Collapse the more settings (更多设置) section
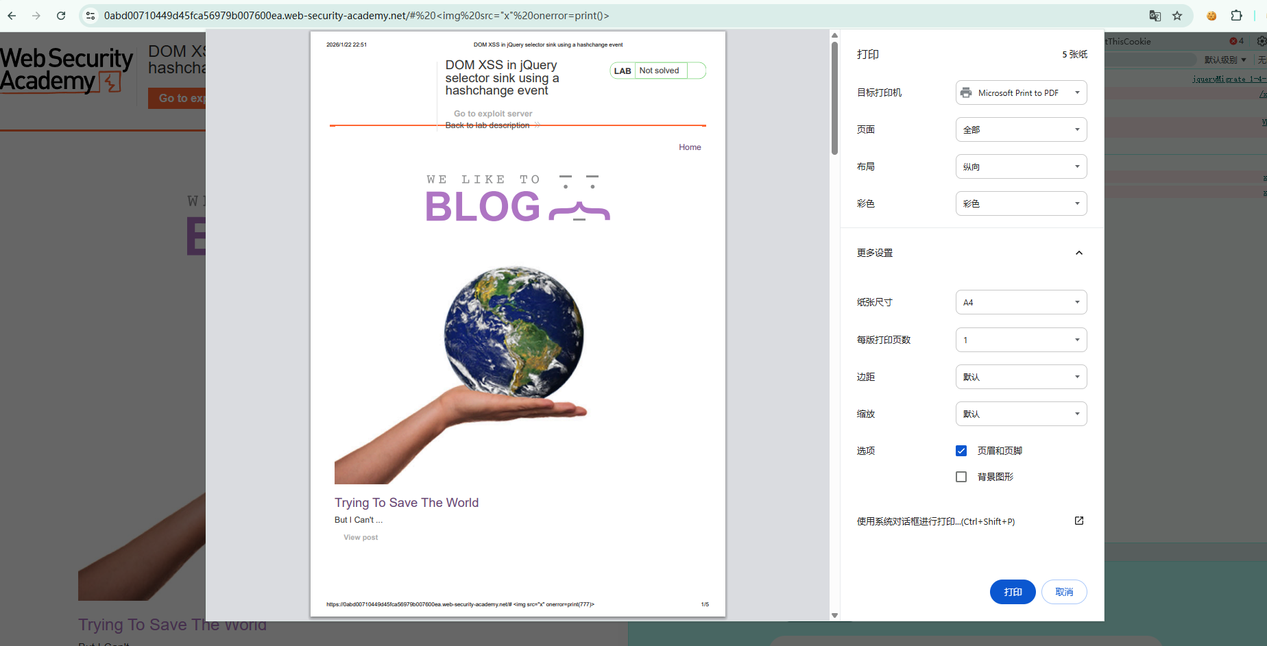This screenshot has width=1267, height=646. coord(1079,253)
